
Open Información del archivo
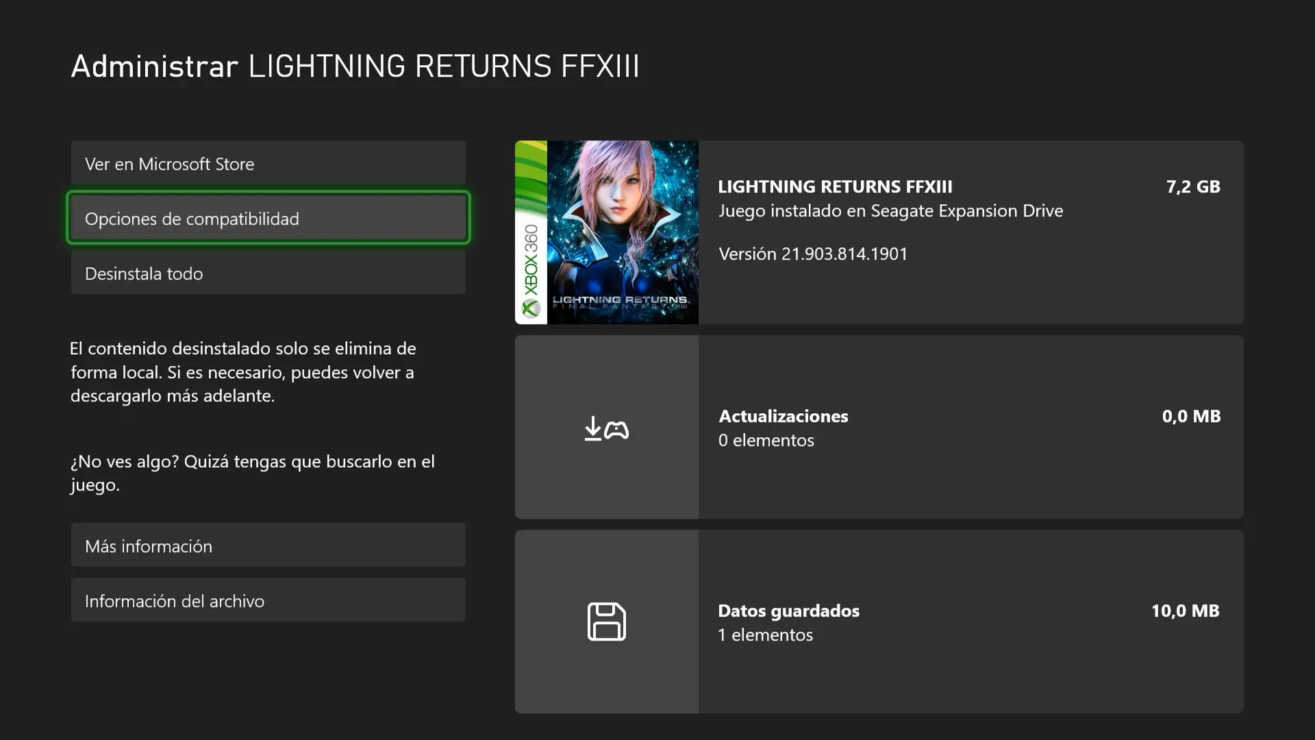point(268,600)
